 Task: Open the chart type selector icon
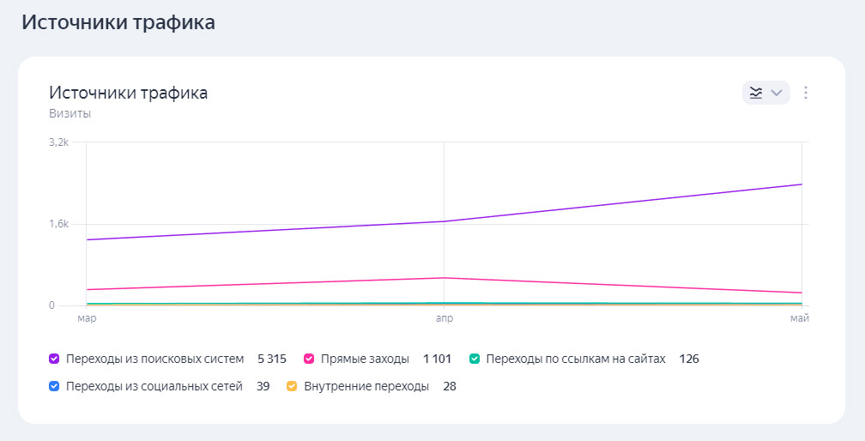click(756, 93)
